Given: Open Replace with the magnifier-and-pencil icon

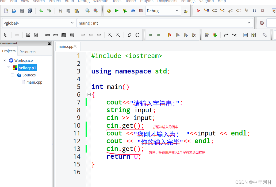Looking at the screenshot, I should coord(95,11).
